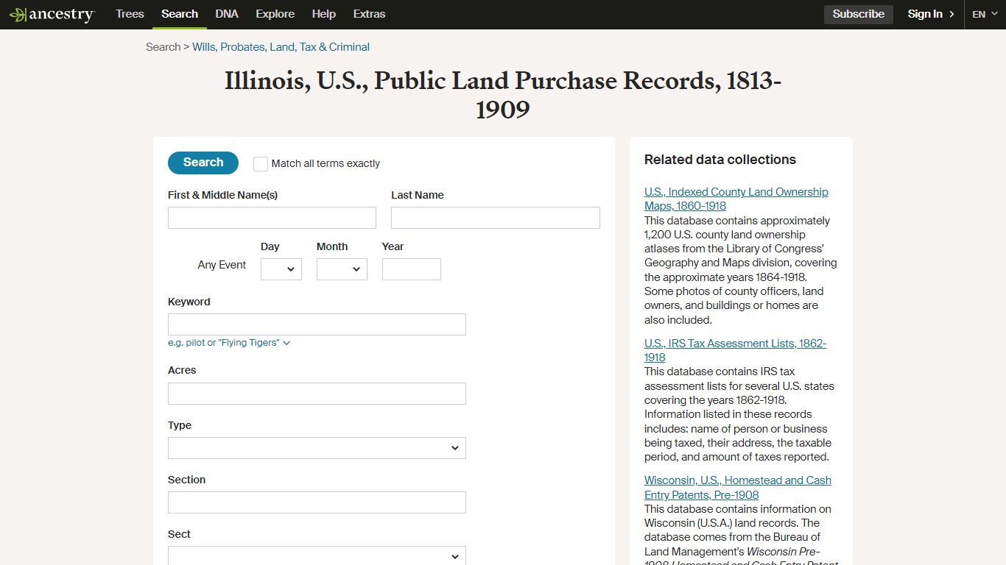Viewport: 1006px width, 565px height.
Task: Focus the Keyword input field
Action: (x=317, y=324)
